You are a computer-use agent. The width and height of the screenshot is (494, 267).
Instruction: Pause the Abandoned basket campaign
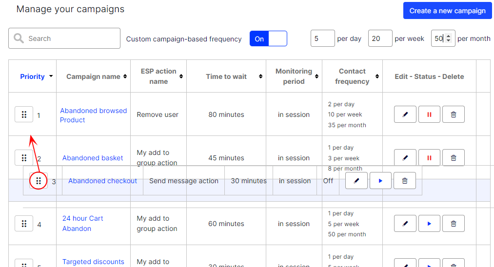point(429,157)
